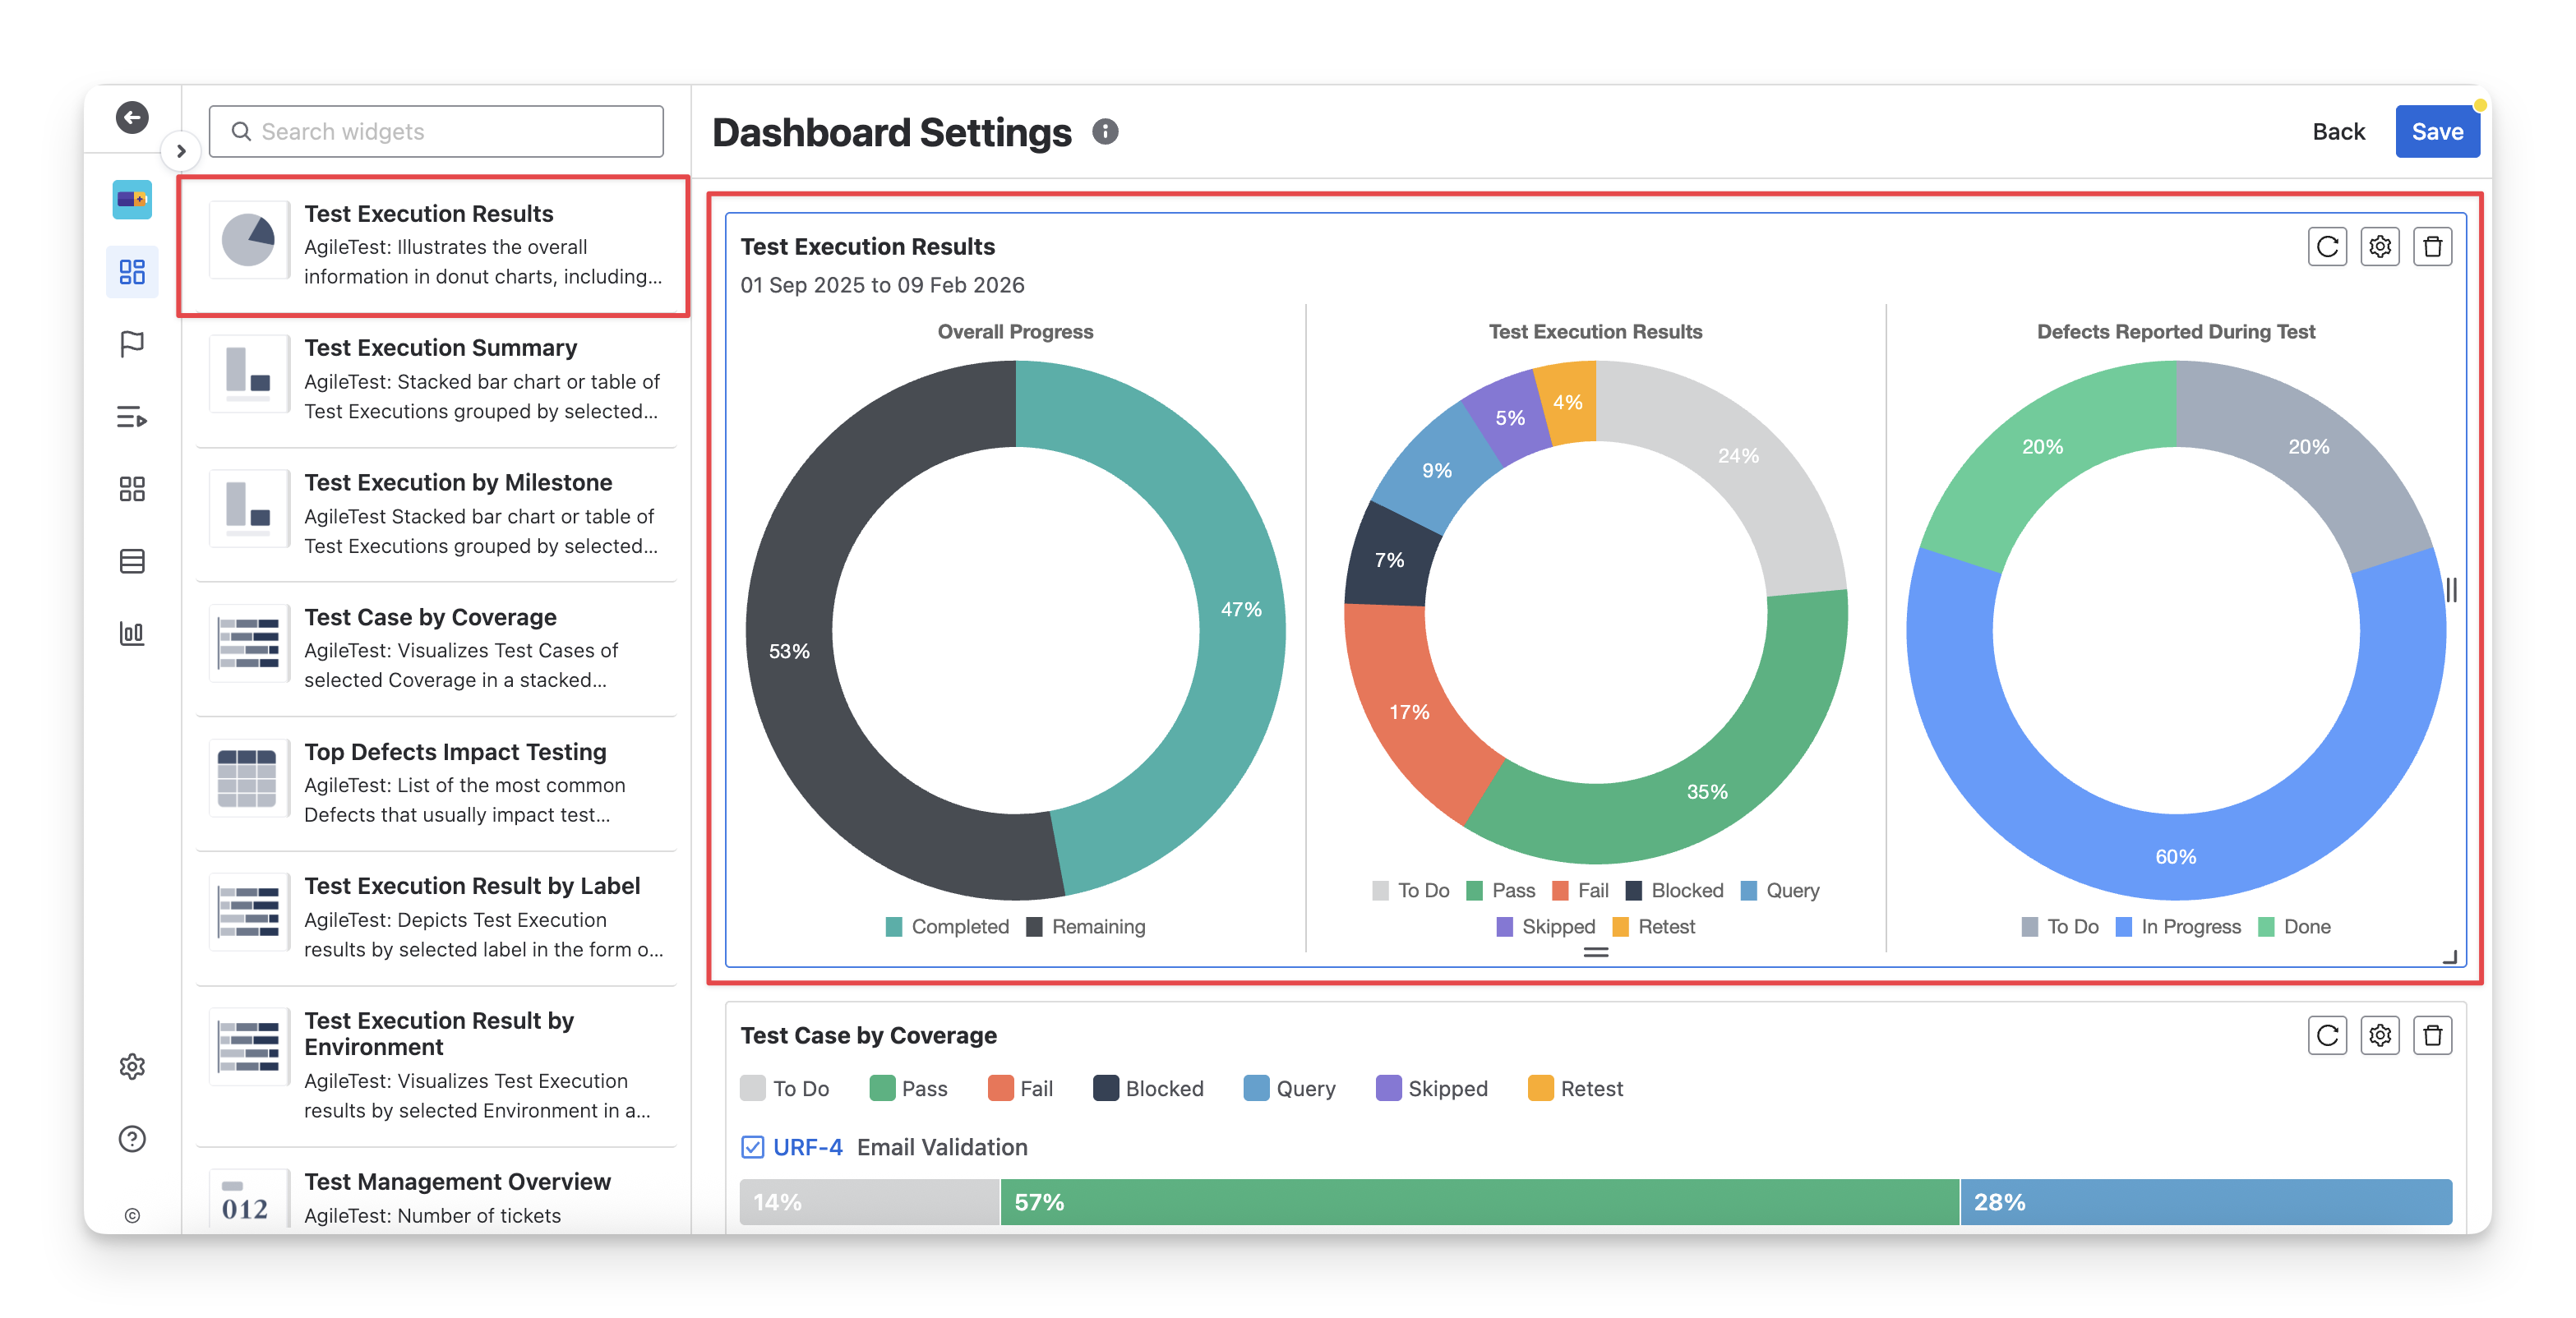Open settings gear of Test Execution Results widget

tap(2380, 247)
